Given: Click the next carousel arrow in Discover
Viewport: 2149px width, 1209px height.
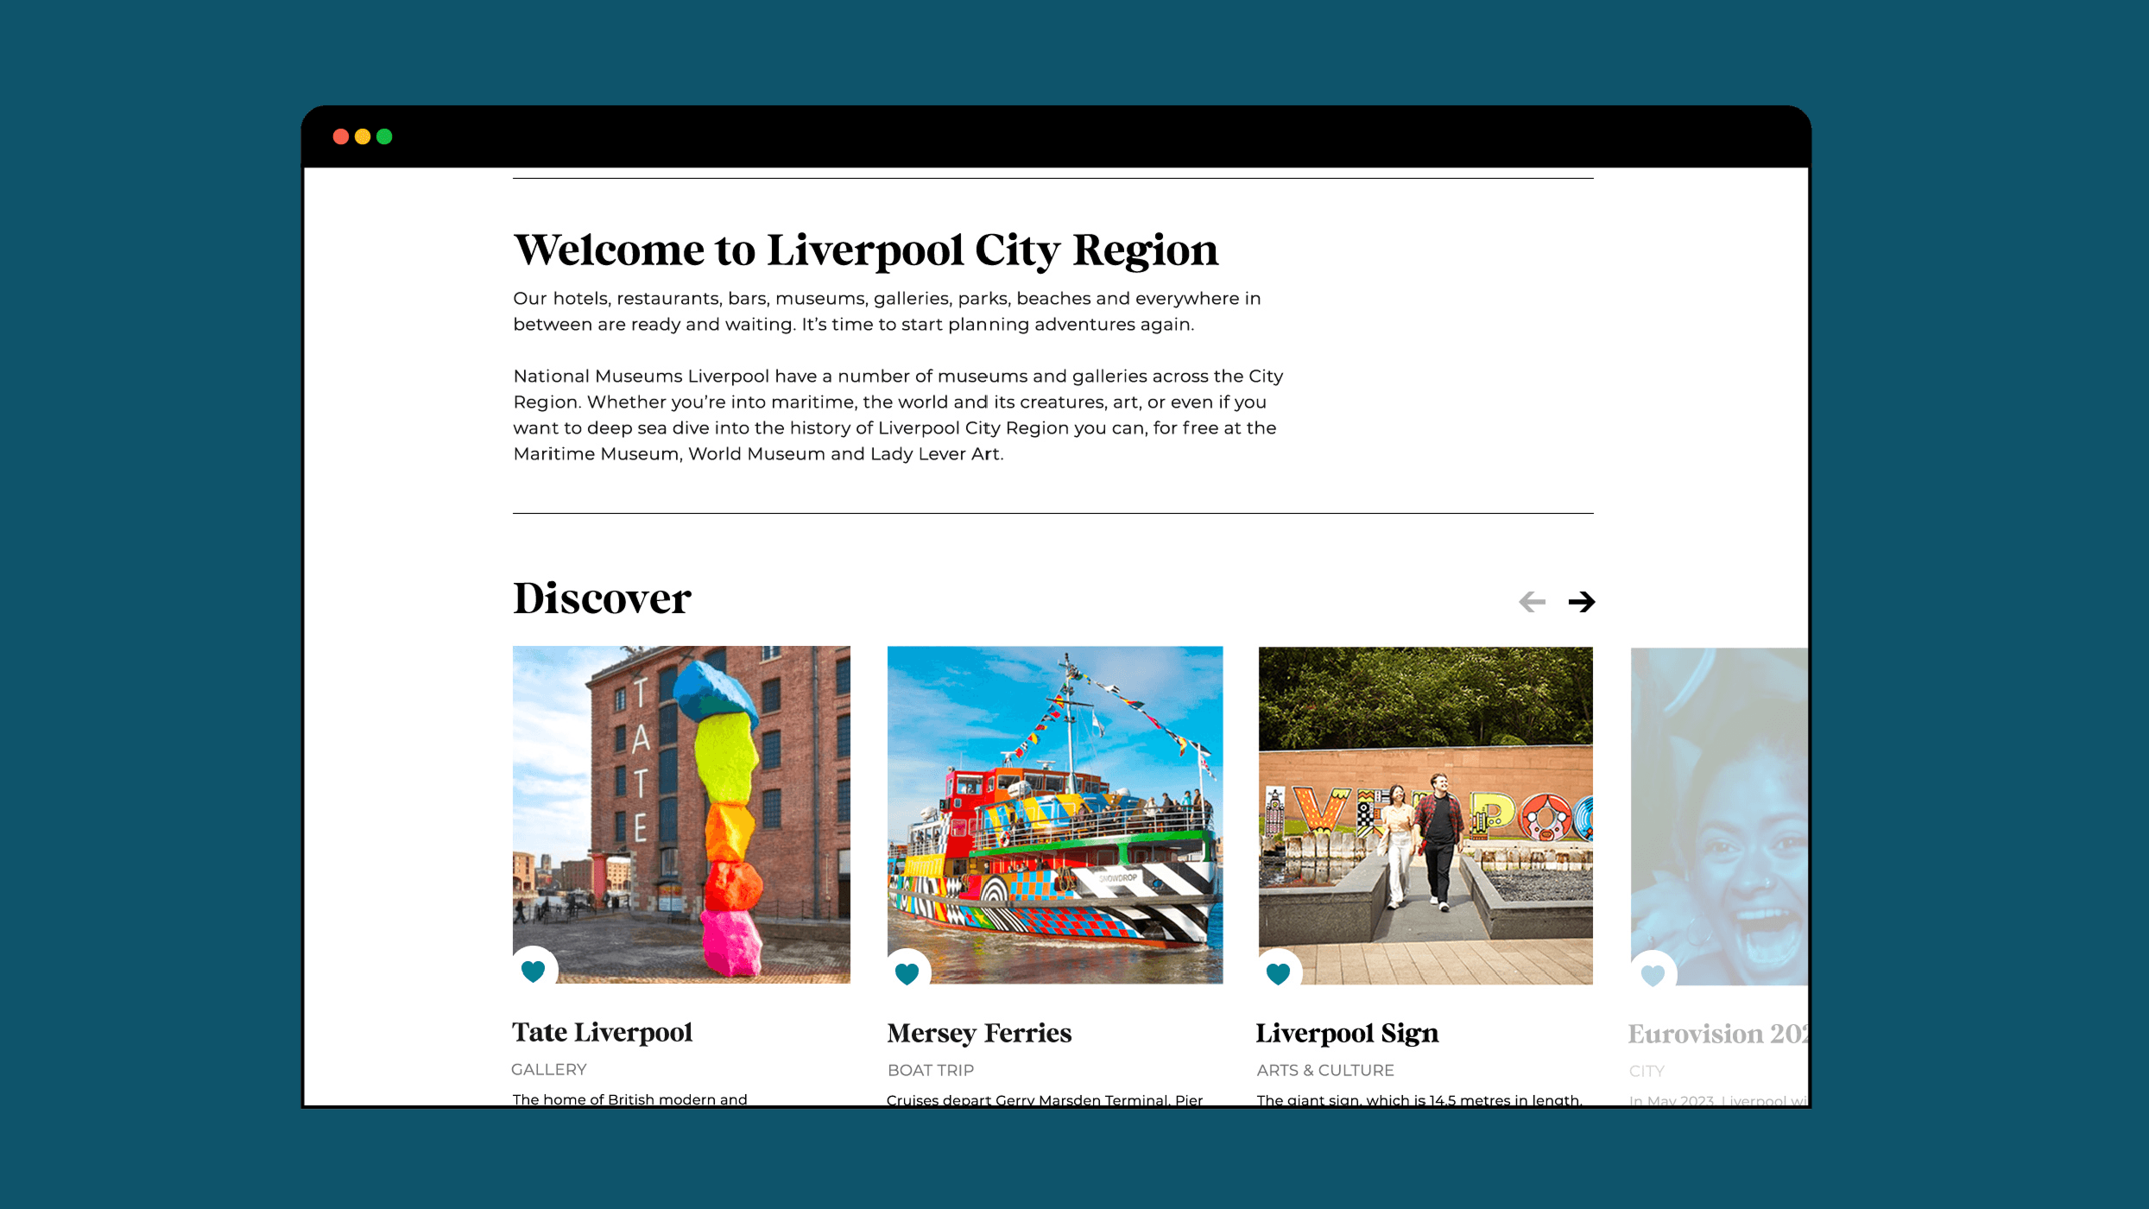Looking at the screenshot, I should (x=1581, y=601).
